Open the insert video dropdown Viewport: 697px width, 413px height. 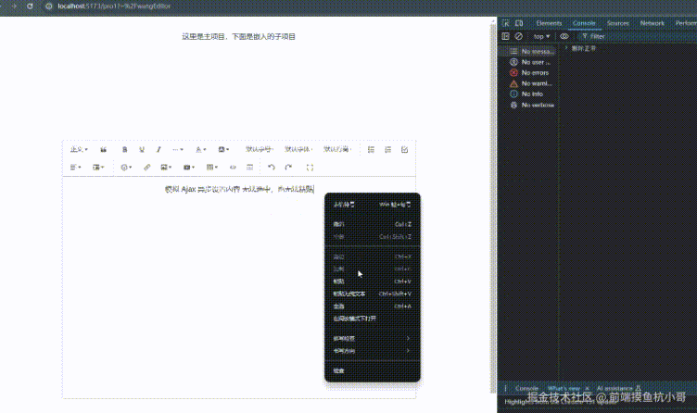click(189, 168)
